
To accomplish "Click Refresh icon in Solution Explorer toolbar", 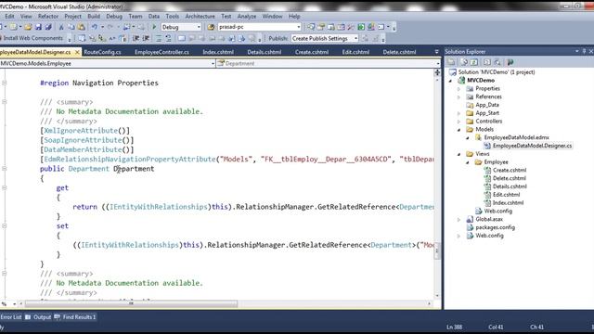I will [x=474, y=62].
